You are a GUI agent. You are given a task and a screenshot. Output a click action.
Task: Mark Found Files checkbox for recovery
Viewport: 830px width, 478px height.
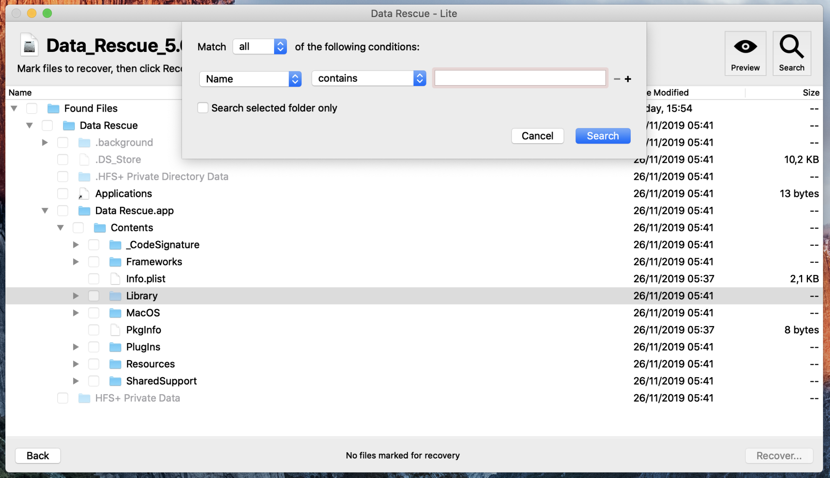[x=32, y=108]
